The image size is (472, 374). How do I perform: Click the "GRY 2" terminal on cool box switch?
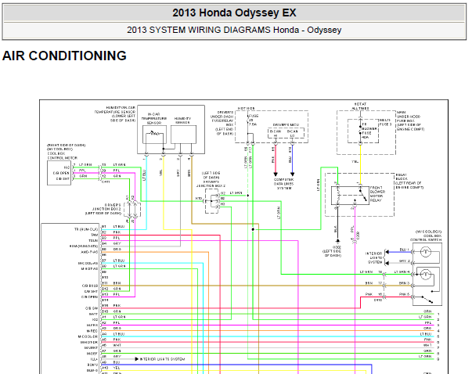pos(404,261)
